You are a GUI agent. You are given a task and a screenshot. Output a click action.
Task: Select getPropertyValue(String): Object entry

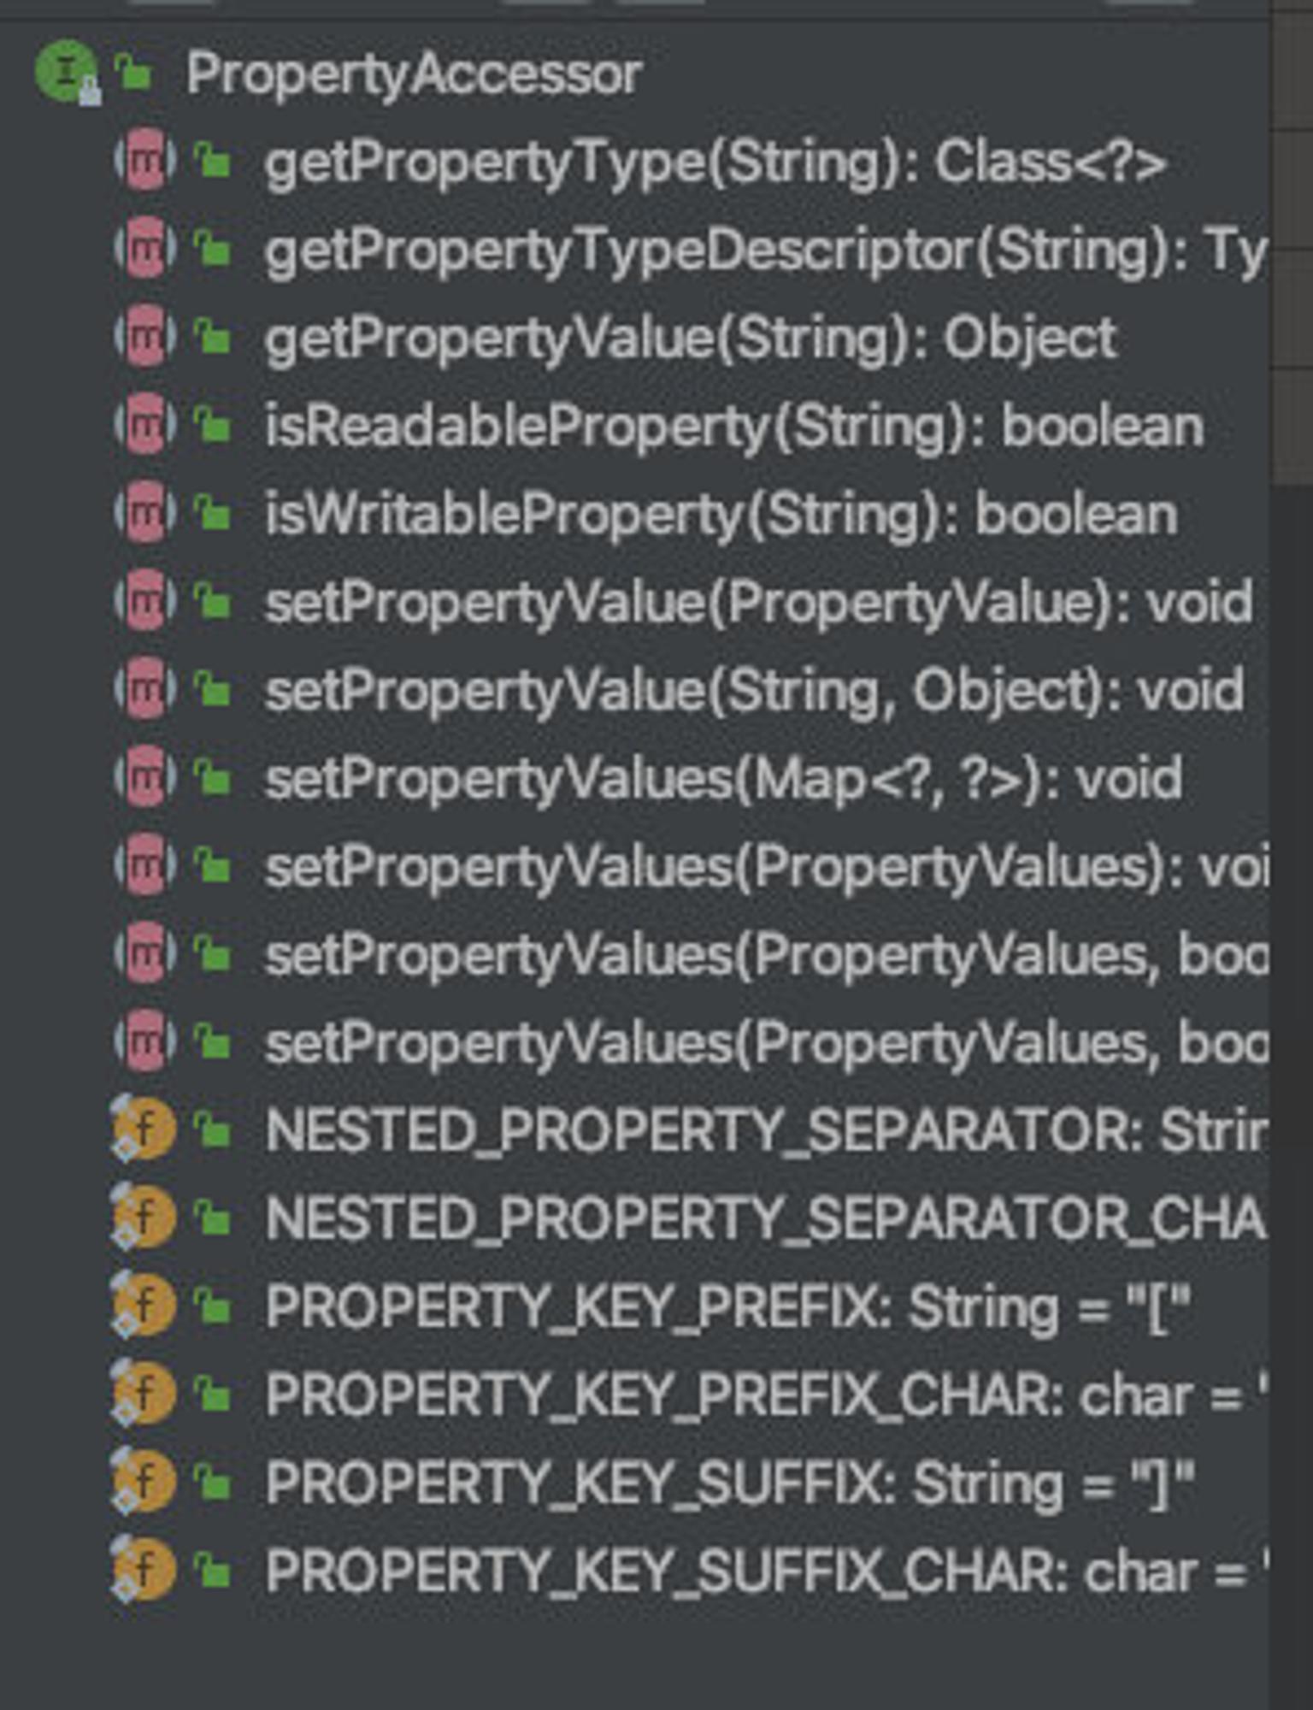691,339
